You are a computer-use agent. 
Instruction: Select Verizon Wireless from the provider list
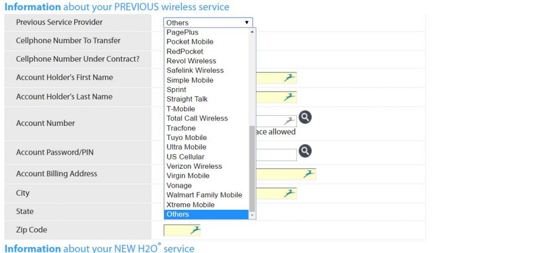[195, 166]
